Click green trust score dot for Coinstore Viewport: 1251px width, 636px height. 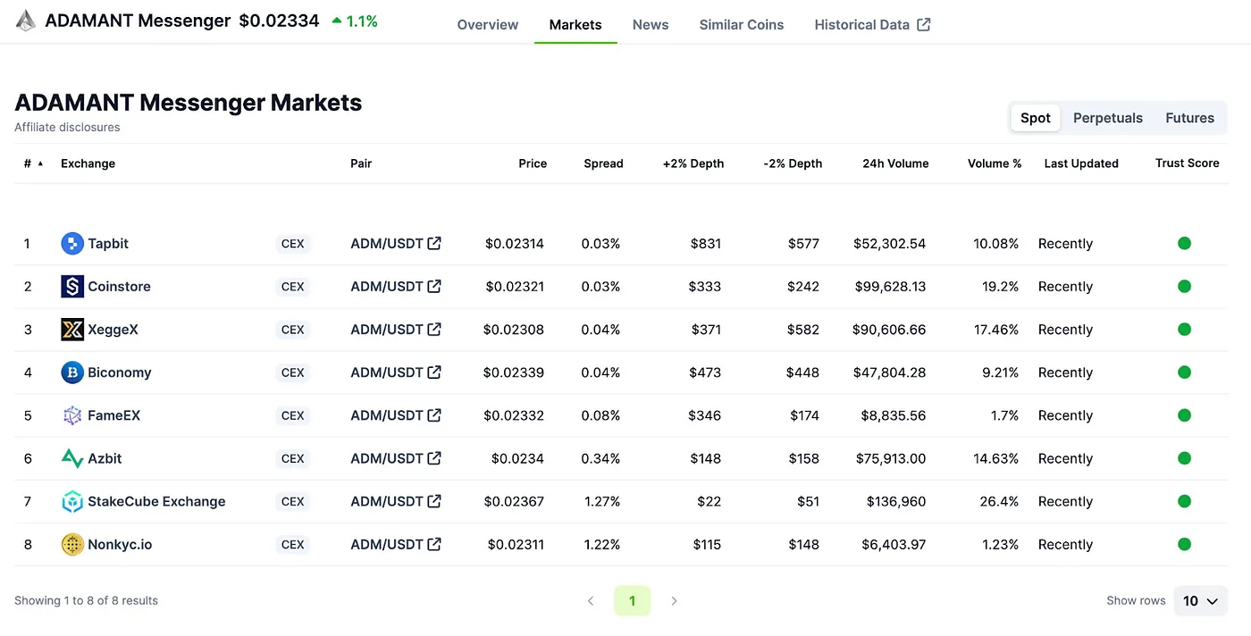click(x=1184, y=286)
